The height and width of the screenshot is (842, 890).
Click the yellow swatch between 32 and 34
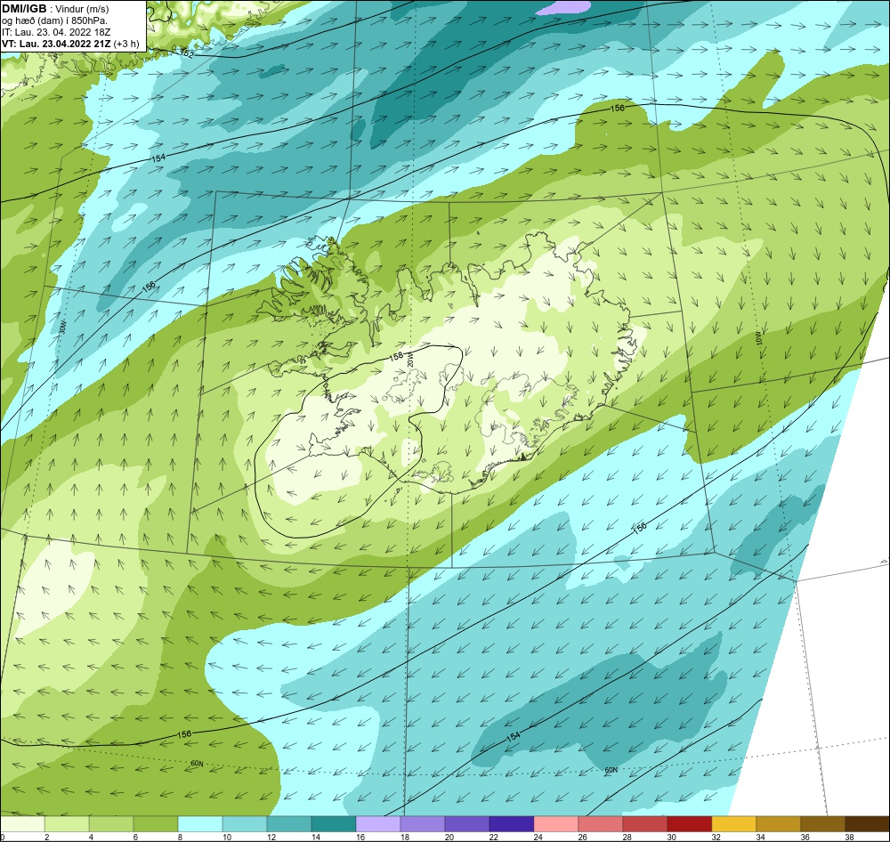734,824
